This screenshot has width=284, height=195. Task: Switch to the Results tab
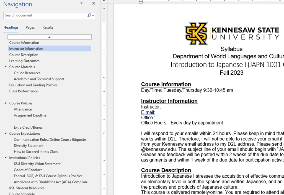[48, 27]
